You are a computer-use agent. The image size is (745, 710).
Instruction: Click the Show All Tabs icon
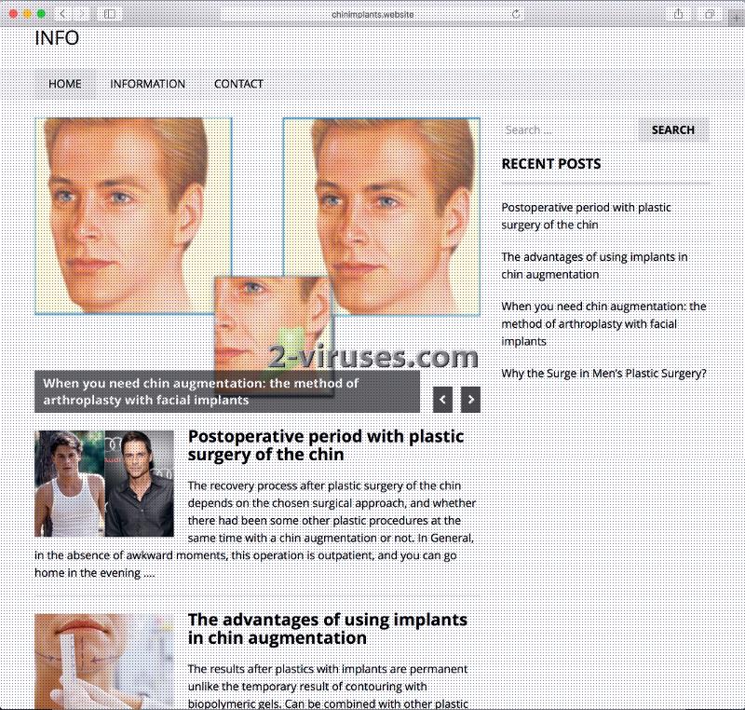tap(710, 15)
